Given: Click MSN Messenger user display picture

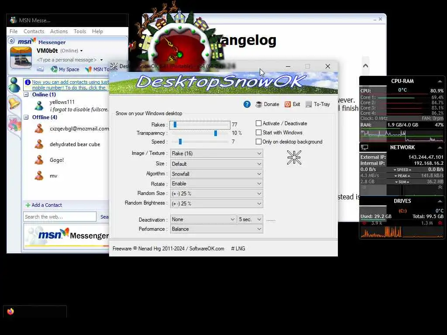Looking at the screenshot, I should (21, 58).
